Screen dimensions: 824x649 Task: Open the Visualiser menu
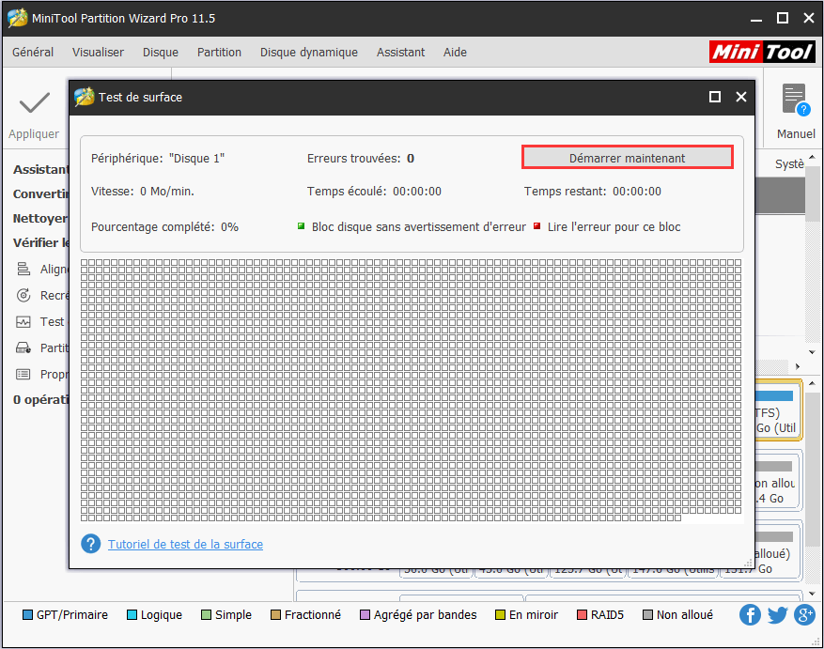tap(99, 52)
